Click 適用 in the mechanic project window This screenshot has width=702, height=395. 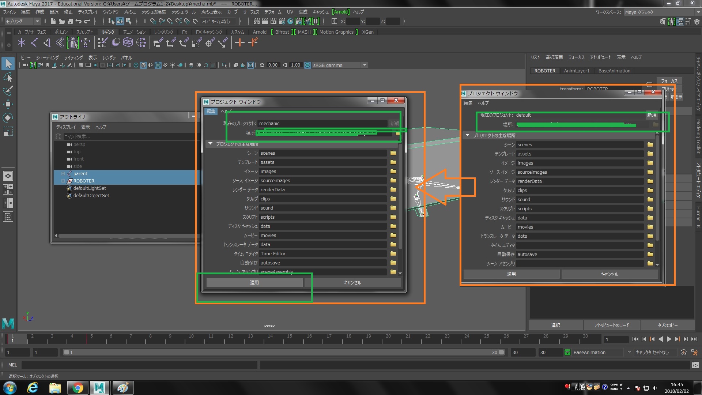[x=254, y=282]
